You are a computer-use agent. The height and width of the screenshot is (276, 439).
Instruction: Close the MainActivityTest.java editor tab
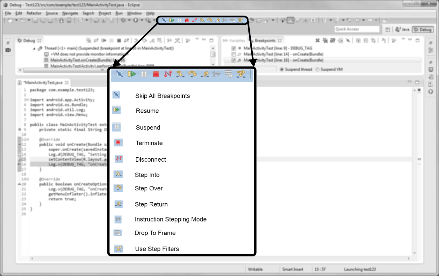66,82
